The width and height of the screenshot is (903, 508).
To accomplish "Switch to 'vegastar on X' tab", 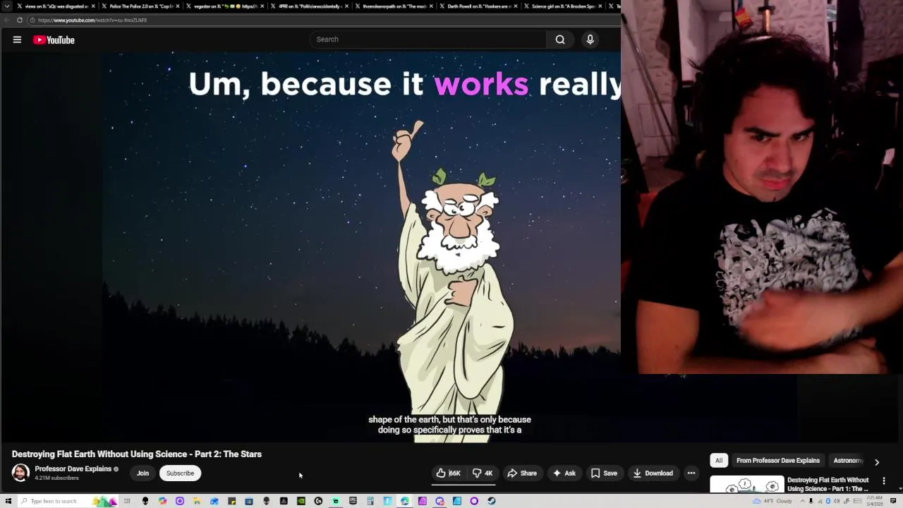I will click(x=226, y=6).
